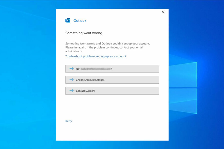Click the Retry link
The image size is (224, 149).
(69, 121)
